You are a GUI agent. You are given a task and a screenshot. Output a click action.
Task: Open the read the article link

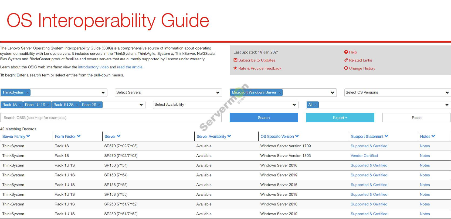tap(130, 67)
